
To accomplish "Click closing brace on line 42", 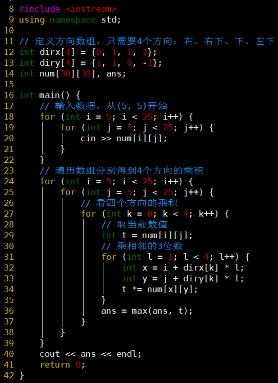I will coord(22,375).
